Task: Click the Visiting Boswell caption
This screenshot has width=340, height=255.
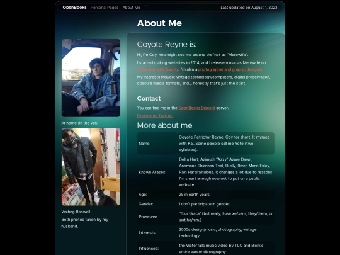Action: click(x=76, y=212)
